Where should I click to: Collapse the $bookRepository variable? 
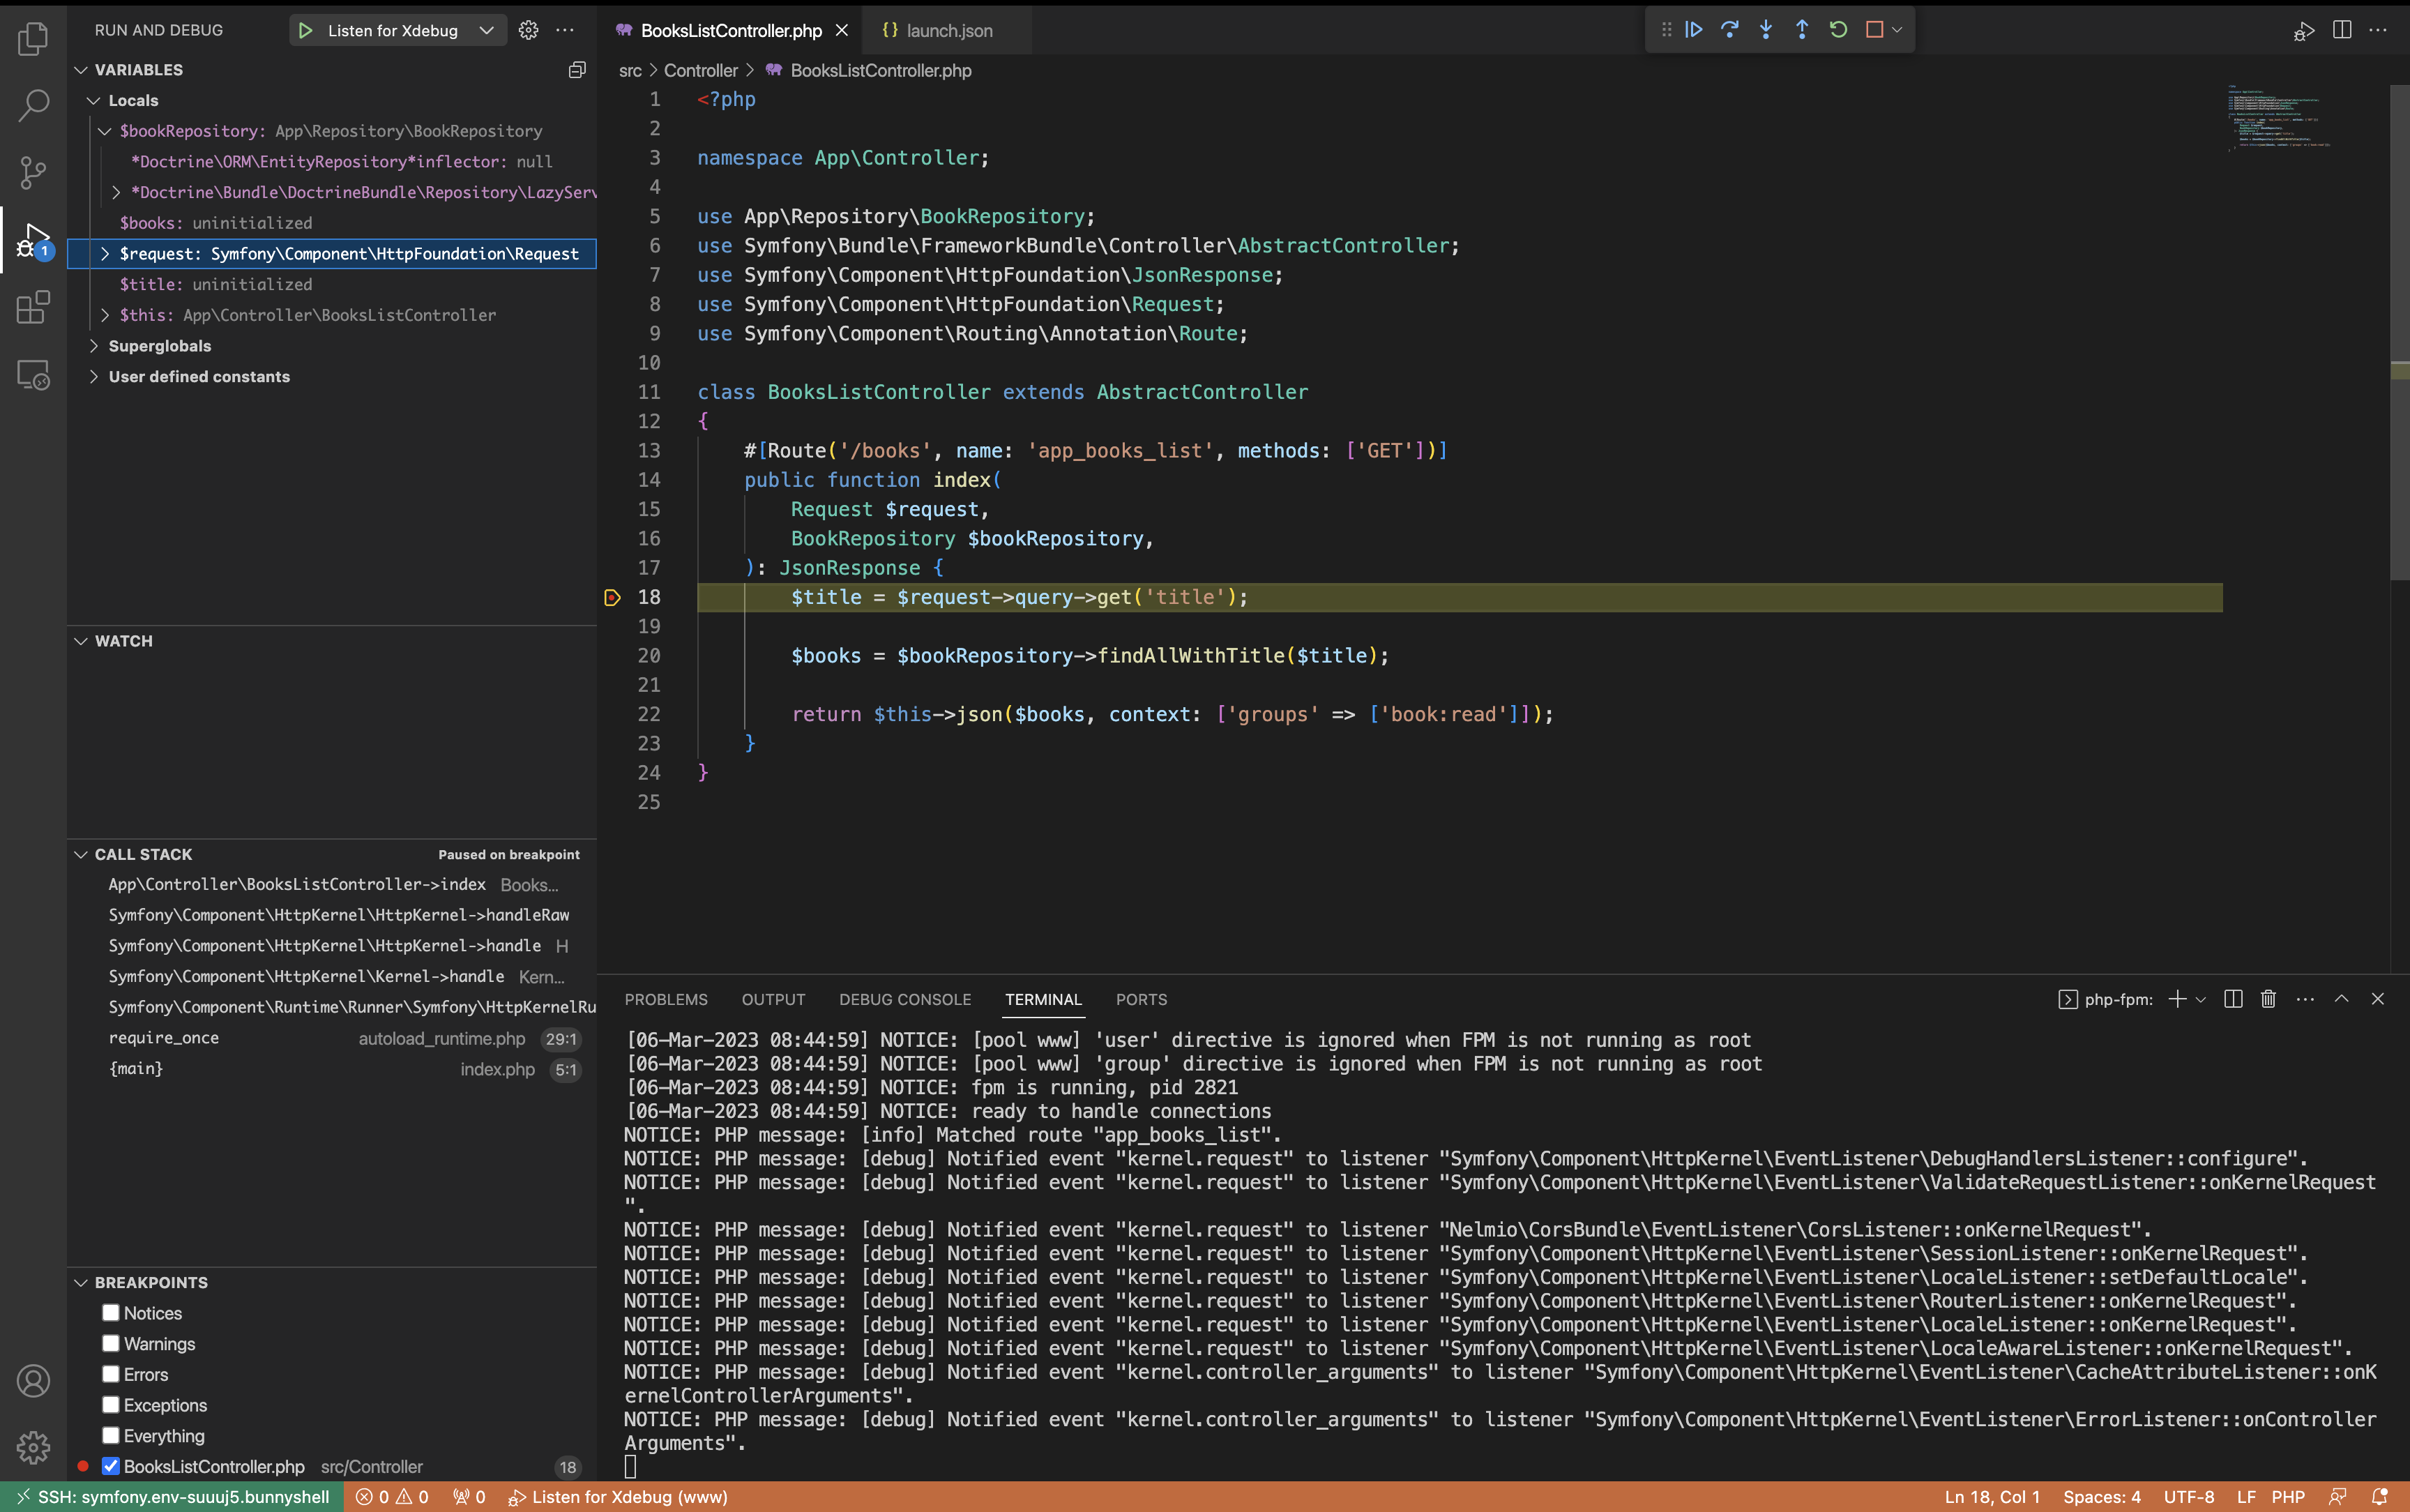coord(104,131)
